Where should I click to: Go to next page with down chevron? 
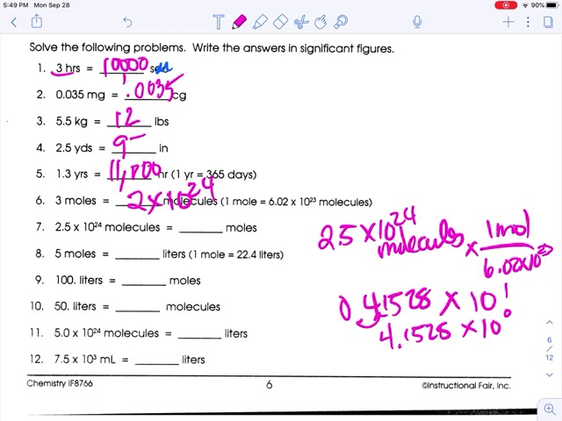(549, 375)
